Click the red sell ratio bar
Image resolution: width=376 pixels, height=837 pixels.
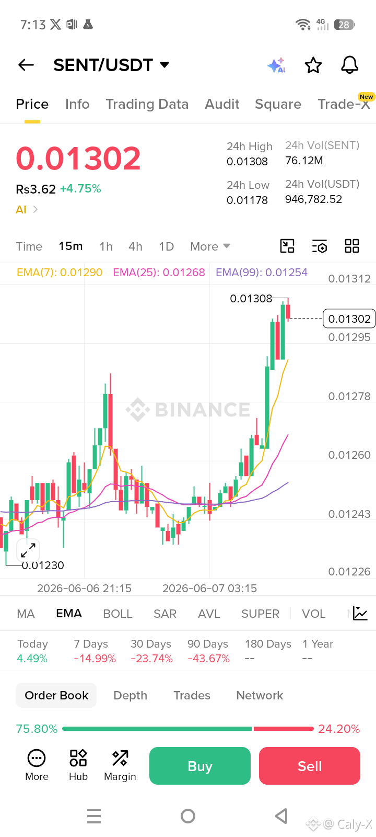tap(284, 729)
